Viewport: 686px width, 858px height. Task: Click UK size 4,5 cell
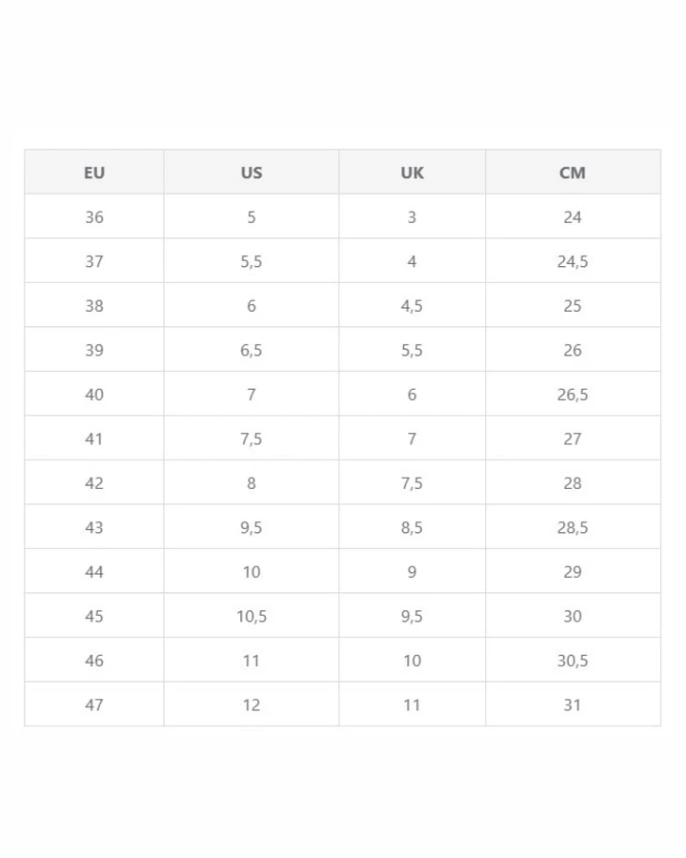click(412, 305)
